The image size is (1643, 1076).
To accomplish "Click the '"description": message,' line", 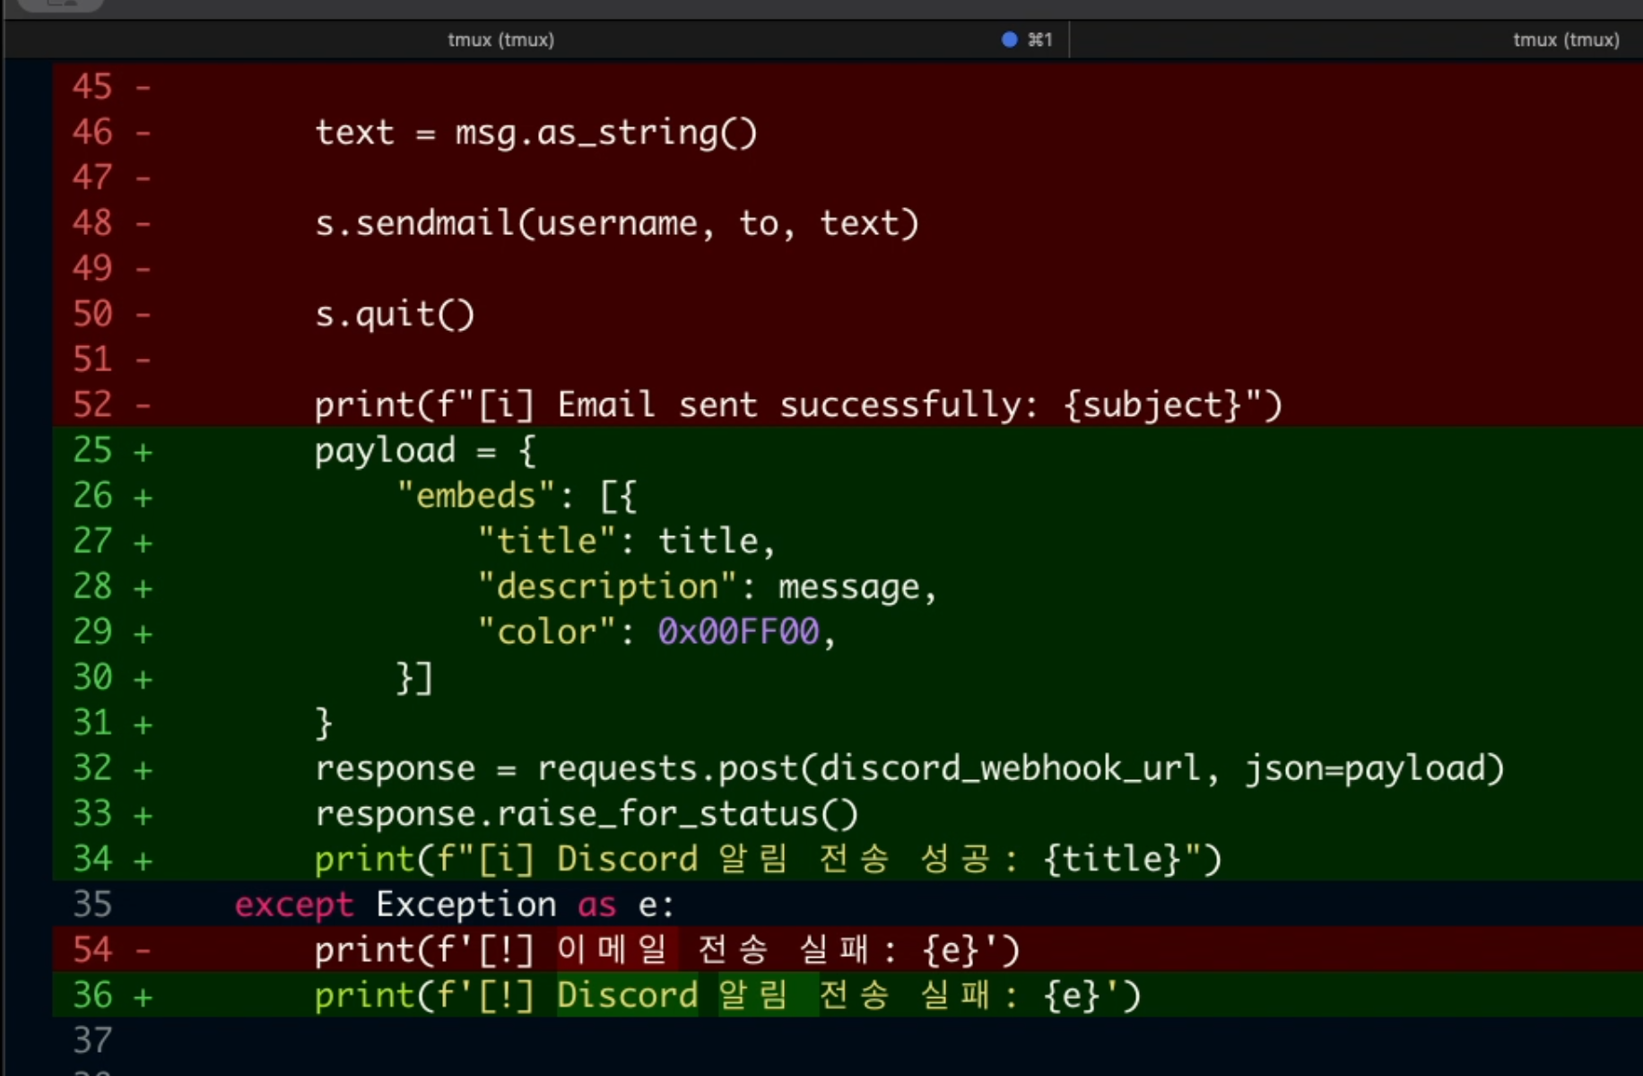I will click(x=707, y=587).
